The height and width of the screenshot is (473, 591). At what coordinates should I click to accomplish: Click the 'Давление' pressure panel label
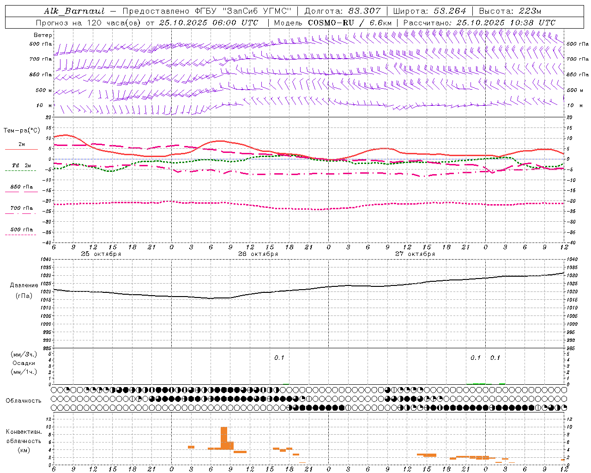24,285
